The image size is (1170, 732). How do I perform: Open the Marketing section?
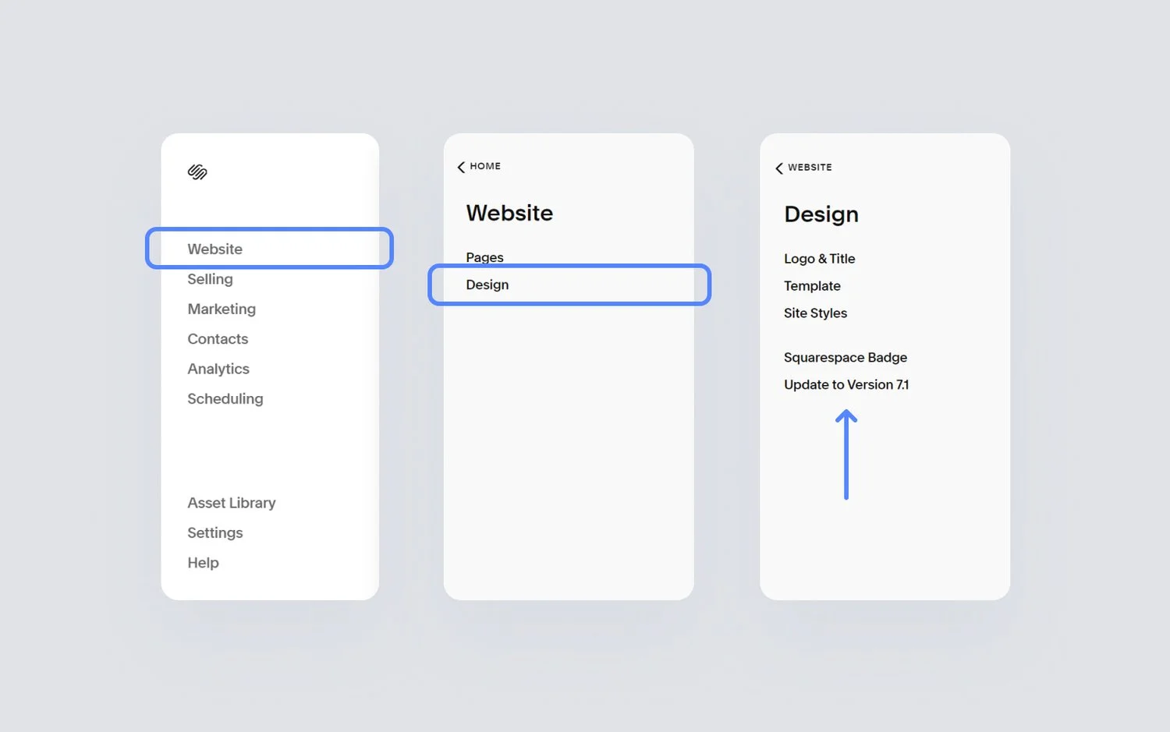[x=221, y=309]
